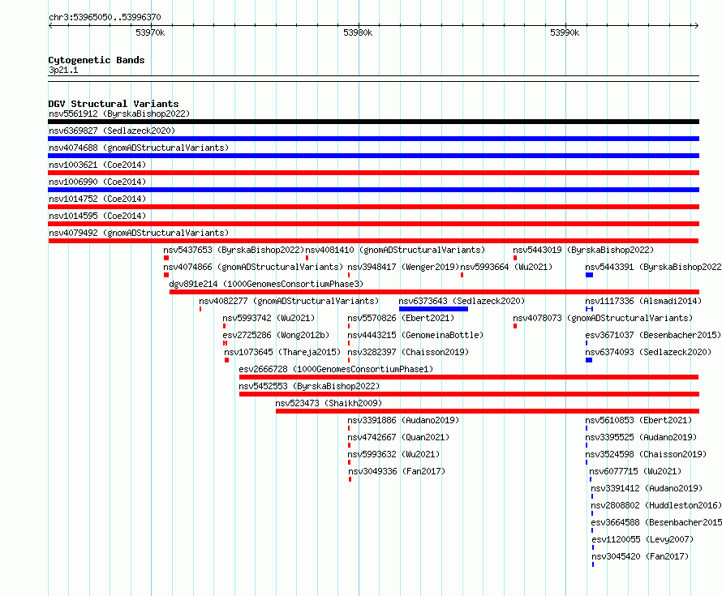This screenshot has width=722, height=596.
Task: Click nsv5452553 (ByrskaBishop2022) label
Action: 309,386
